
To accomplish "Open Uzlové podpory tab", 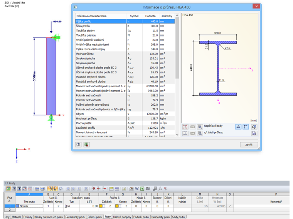I will pyautogui.click(x=122, y=217).
